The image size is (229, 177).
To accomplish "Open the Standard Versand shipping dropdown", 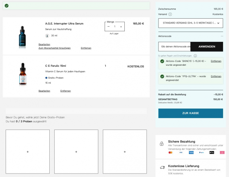I will pyautogui.click(x=191, y=23).
